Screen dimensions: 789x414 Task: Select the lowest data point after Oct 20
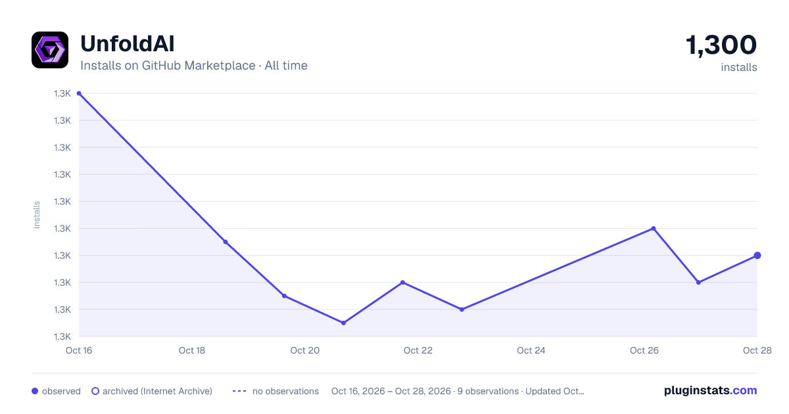pos(343,323)
